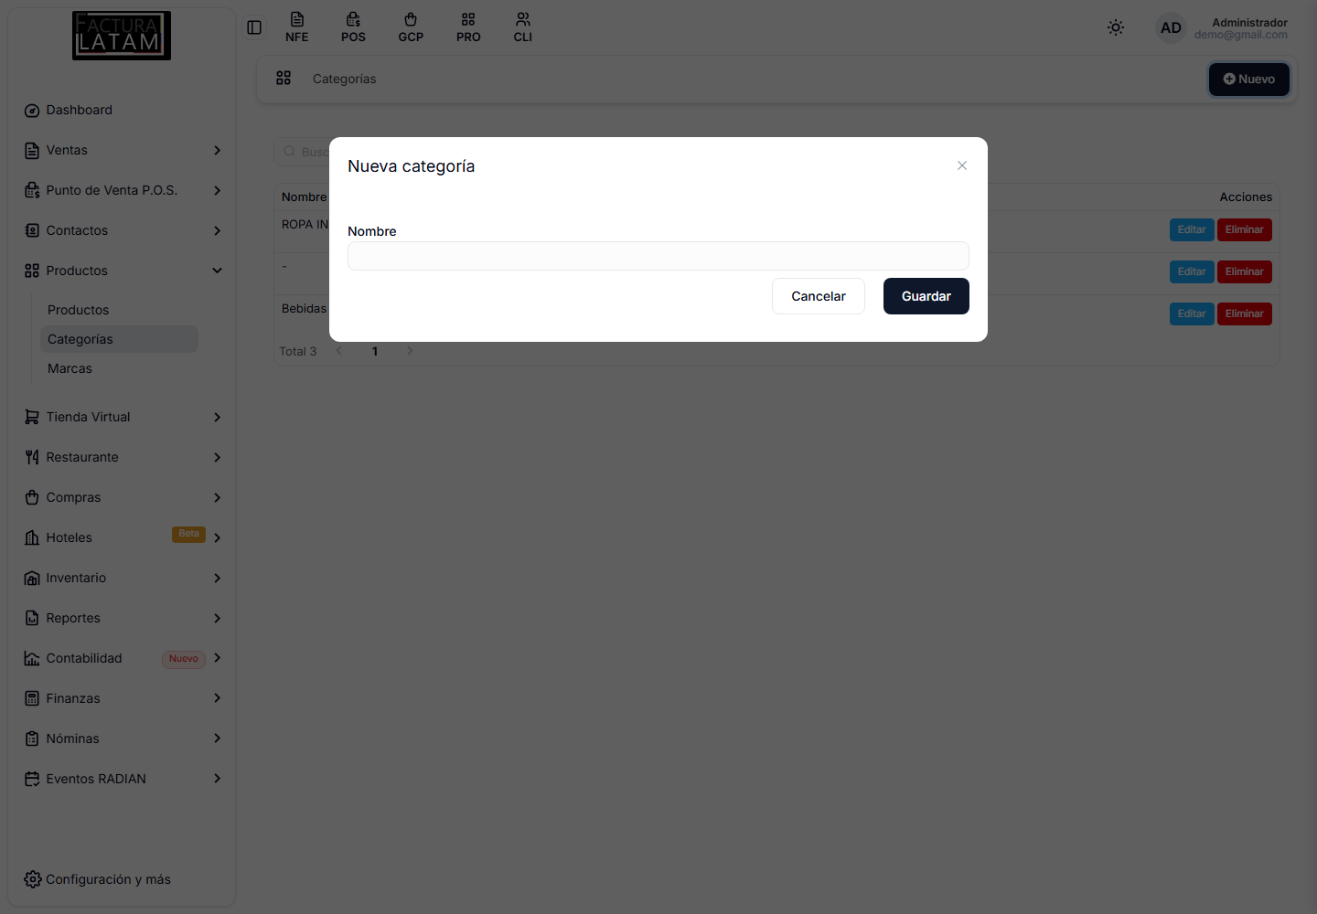Open Configuración y más gear icon
This screenshot has height=914, width=1317.
33,879
